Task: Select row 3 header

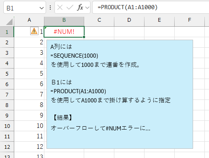Action: point(7,53)
